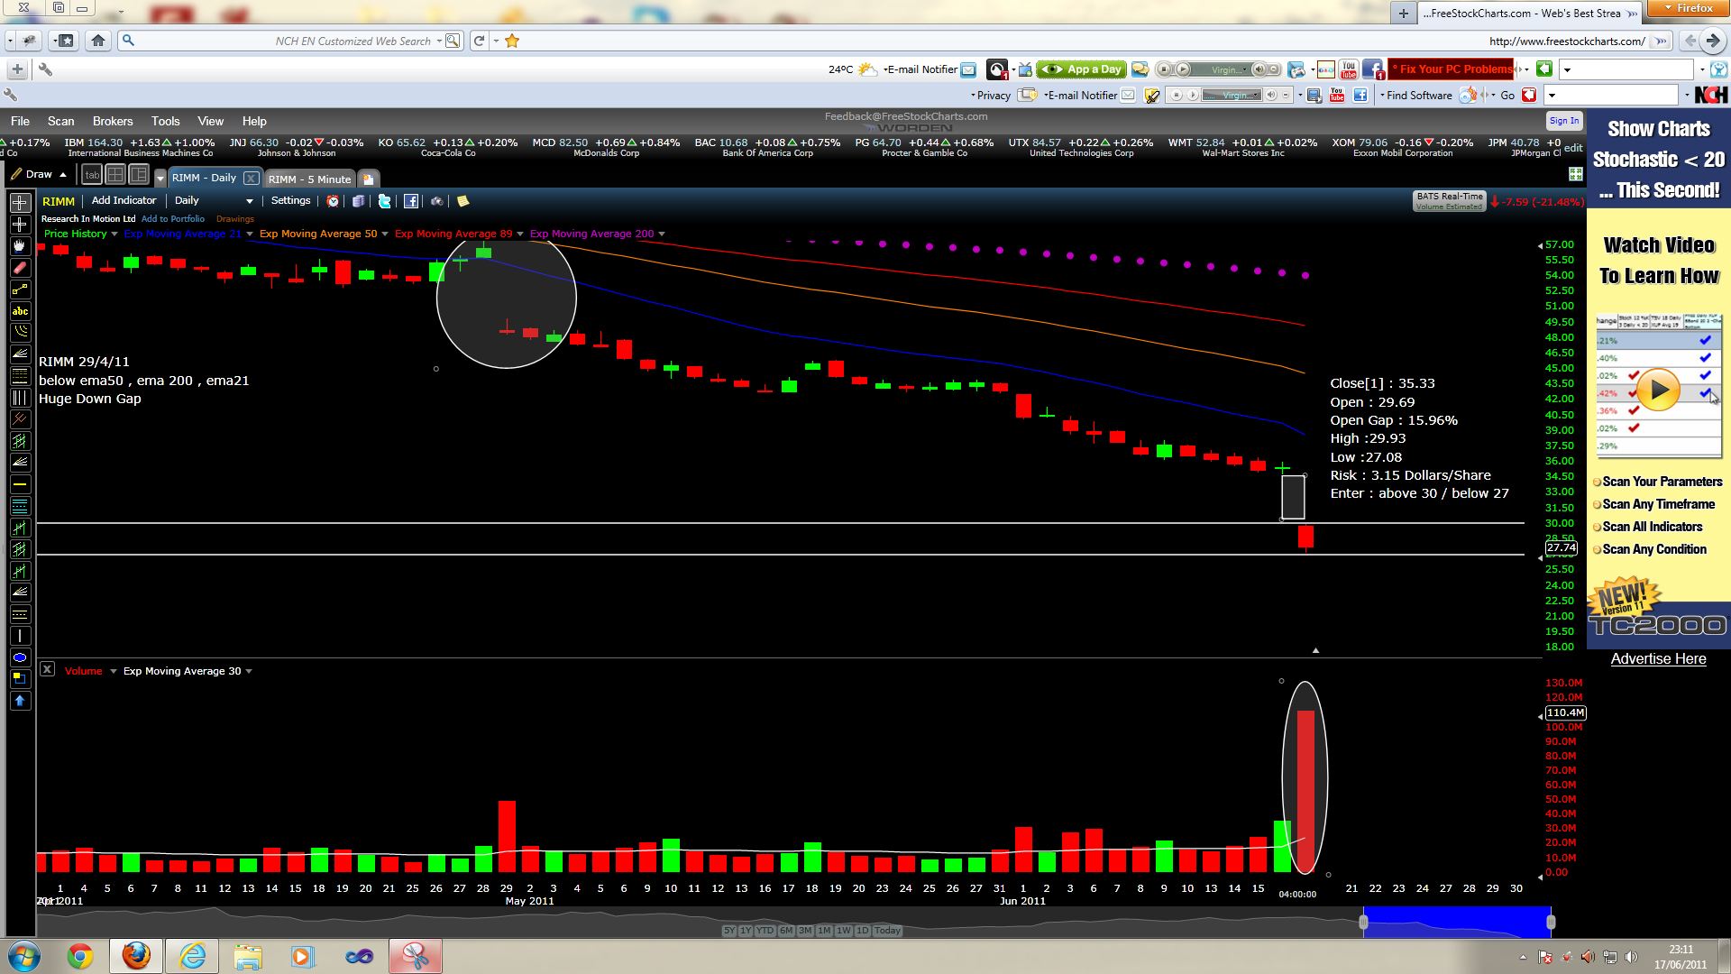This screenshot has width=1731, height=974.
Task: Expand the Price History dropdown
Action: [114, 234]
